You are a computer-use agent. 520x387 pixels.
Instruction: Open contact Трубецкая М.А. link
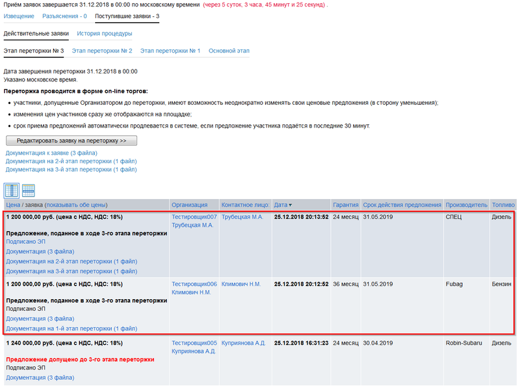click(x=242, y=217)
